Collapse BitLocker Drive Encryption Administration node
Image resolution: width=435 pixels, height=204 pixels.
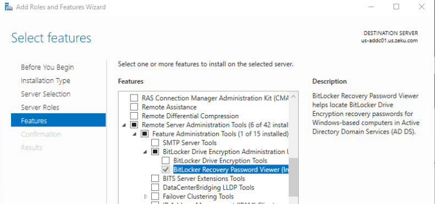(x=145, y=152)
